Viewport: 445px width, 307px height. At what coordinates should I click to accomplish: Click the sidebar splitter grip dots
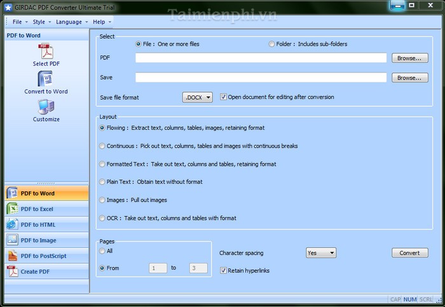coord(46,183)
